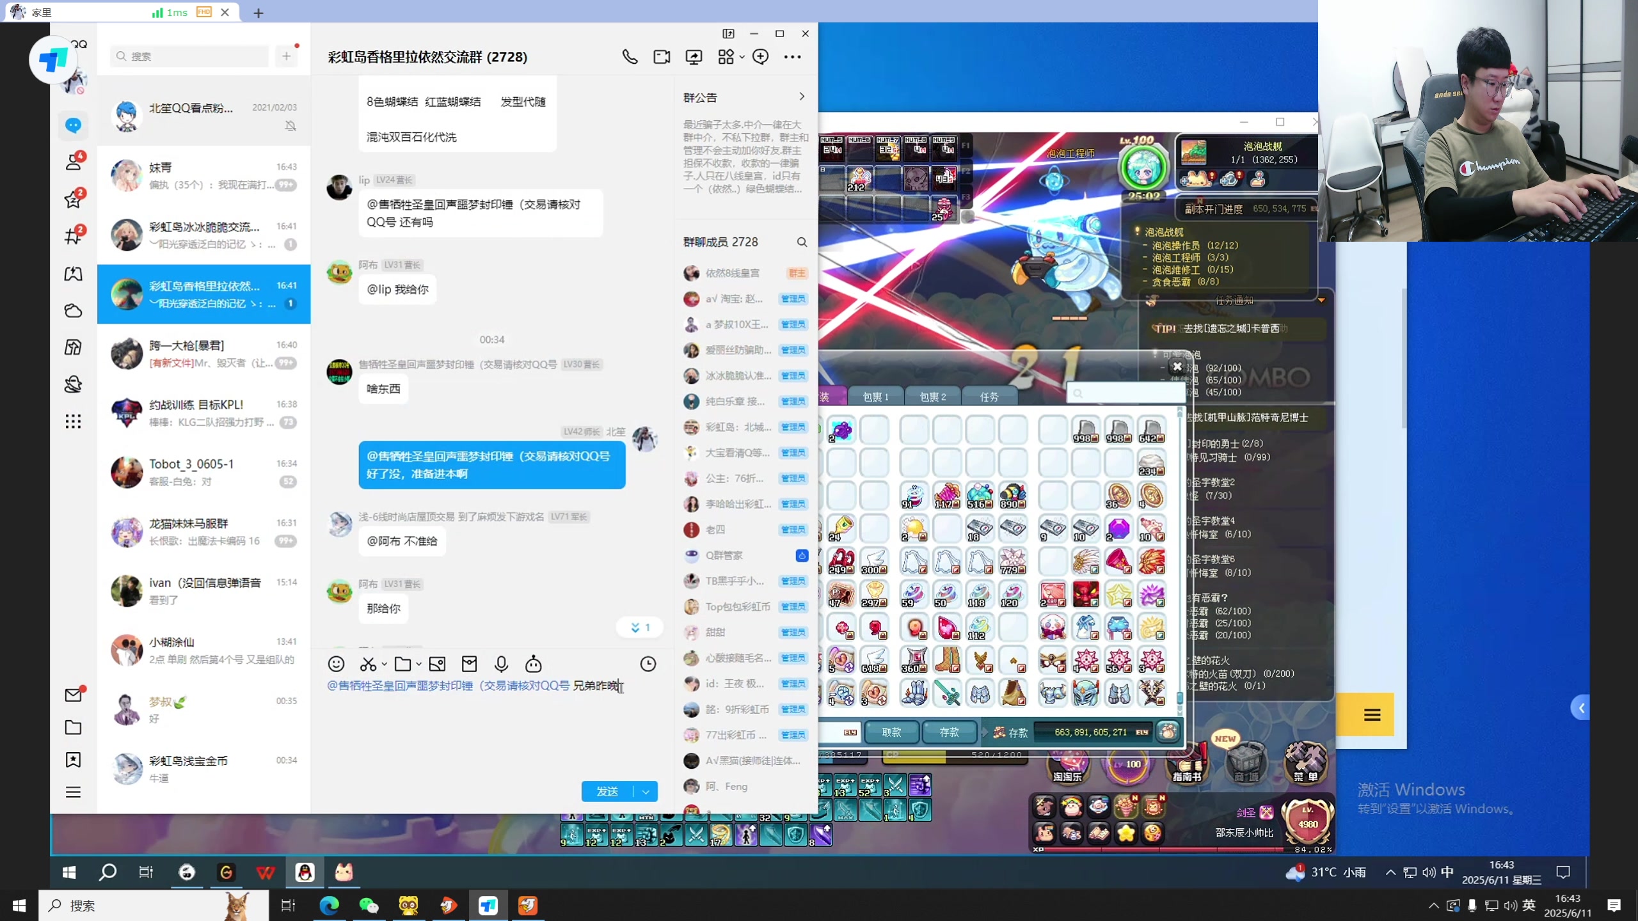Switch to 任务 tab in game inventory

point(989,397)
